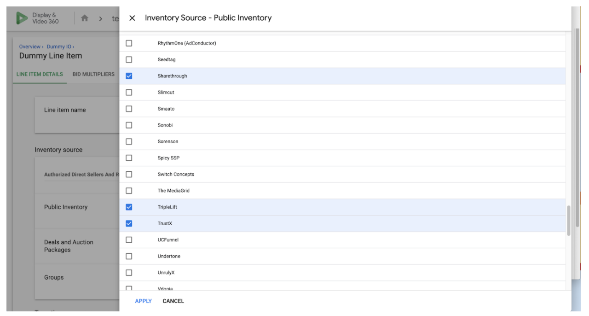
Task: Click the Smaato row text
Action: click(166, 109)
